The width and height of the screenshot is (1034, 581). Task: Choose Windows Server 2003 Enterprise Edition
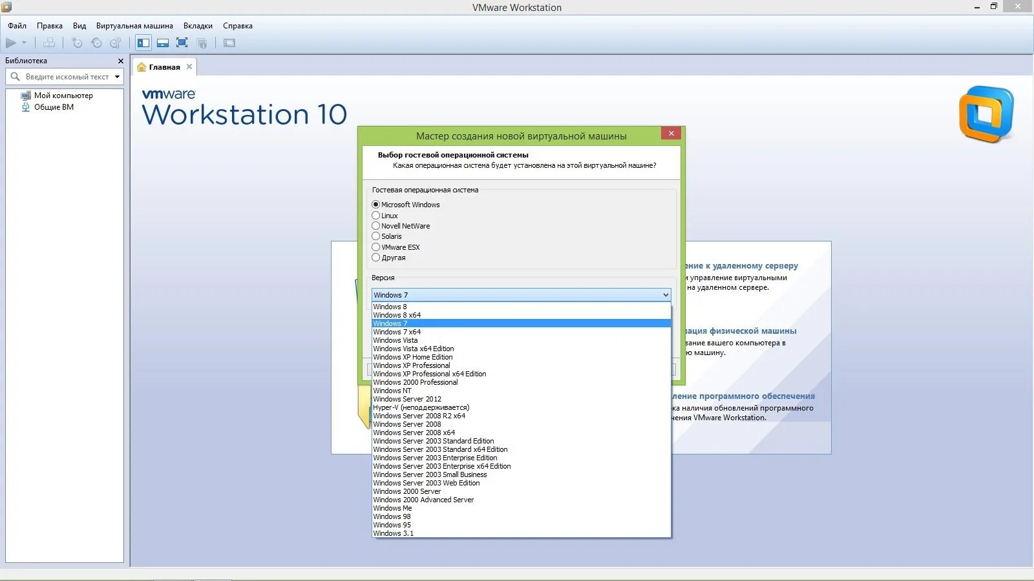tap(521, 458)
